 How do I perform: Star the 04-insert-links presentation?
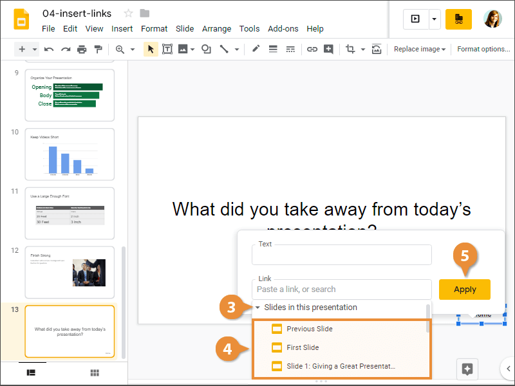click(x=128, y=14)
